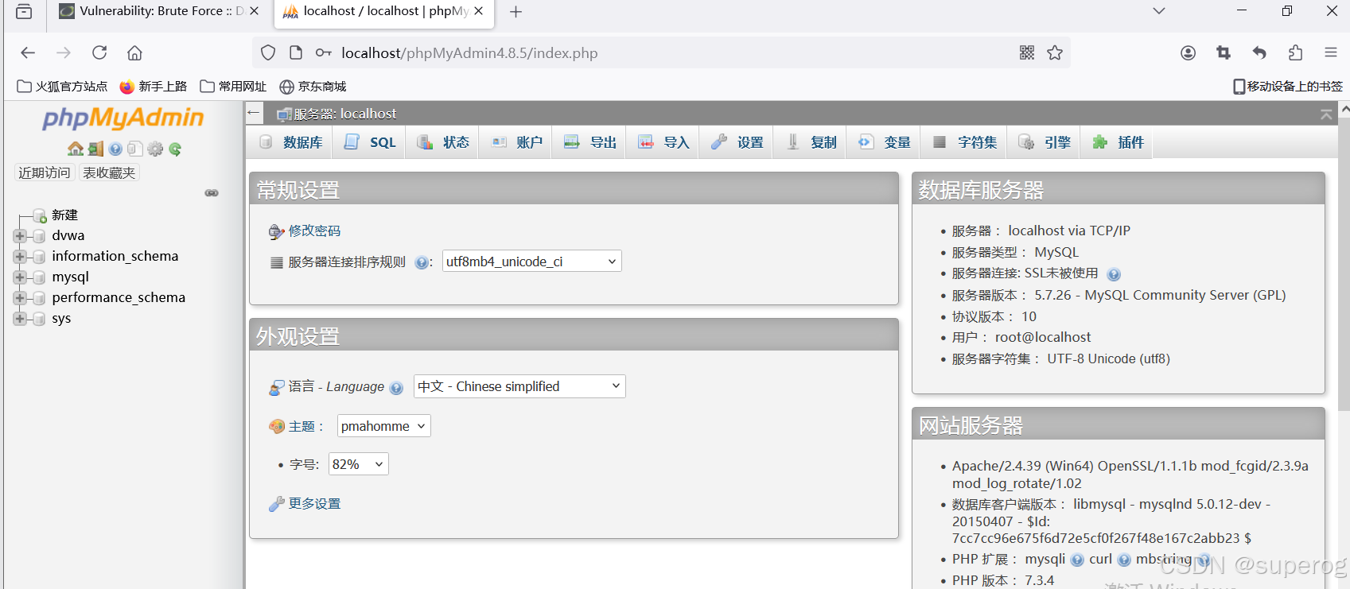Click the 更多设置 link
The width and height of the screenshot is (1350, 589).
click(314, 503)
